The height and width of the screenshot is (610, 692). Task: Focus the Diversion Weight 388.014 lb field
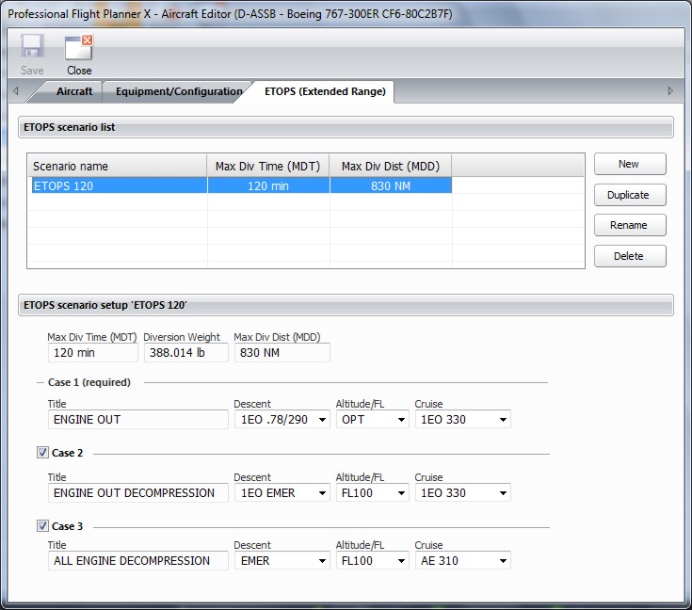(x=185, y=353)
